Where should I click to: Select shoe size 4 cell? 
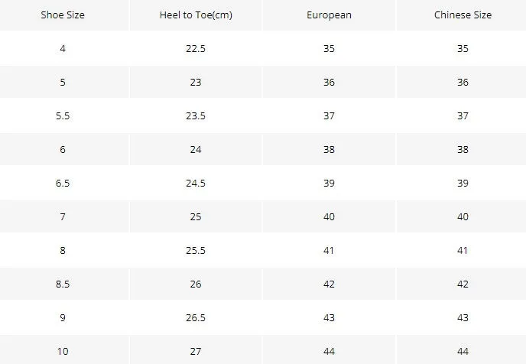point(63,49)
